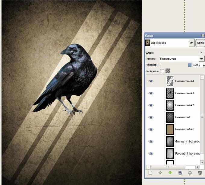Duplicate the layer using the bottom icon

pos(180,173)
